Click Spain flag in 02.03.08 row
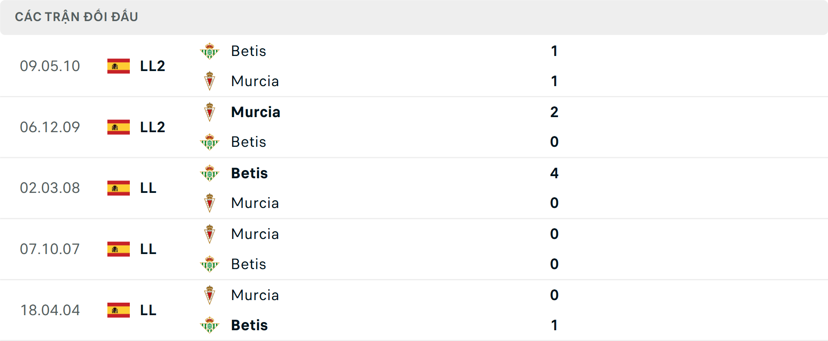 (x=119, y=188)
